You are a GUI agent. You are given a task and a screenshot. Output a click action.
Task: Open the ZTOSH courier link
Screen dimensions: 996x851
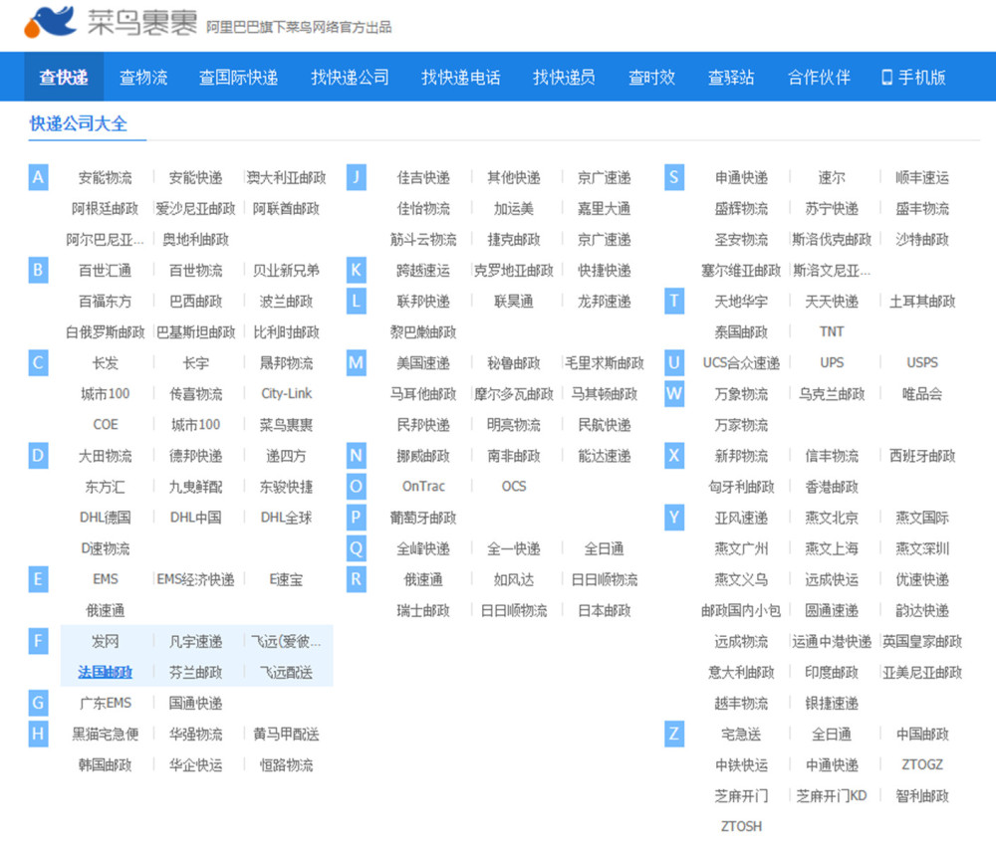(x=741, y=826)
